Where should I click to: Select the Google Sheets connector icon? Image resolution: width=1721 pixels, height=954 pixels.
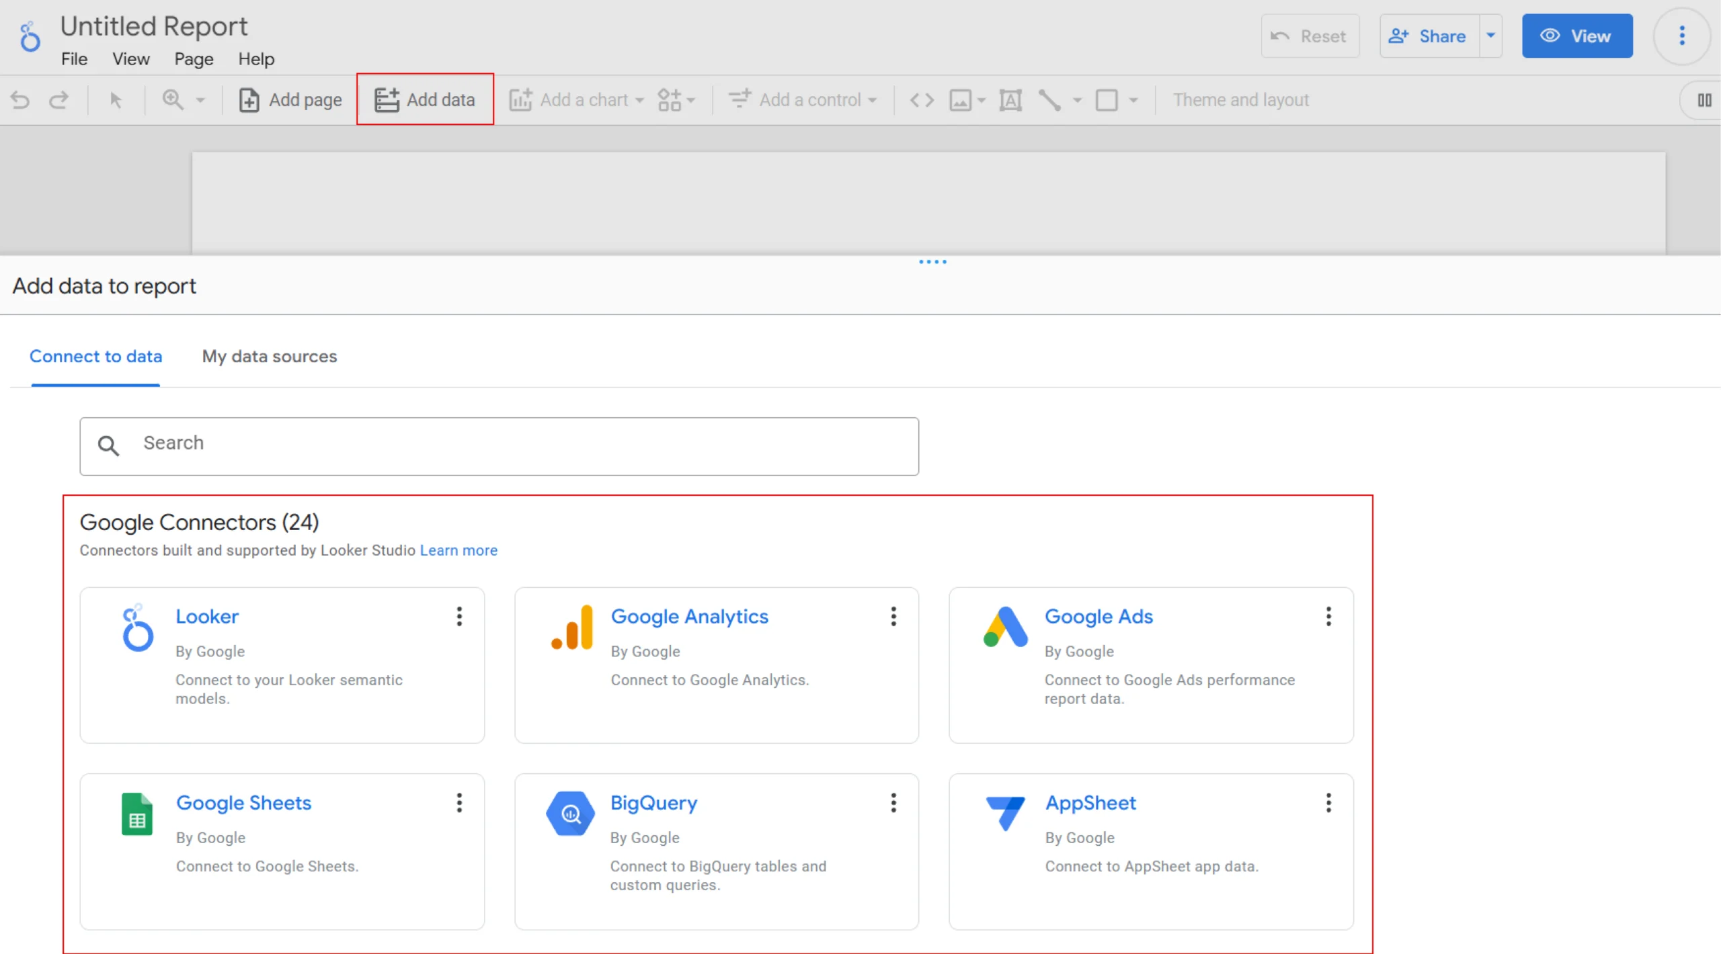coord(137,814)
